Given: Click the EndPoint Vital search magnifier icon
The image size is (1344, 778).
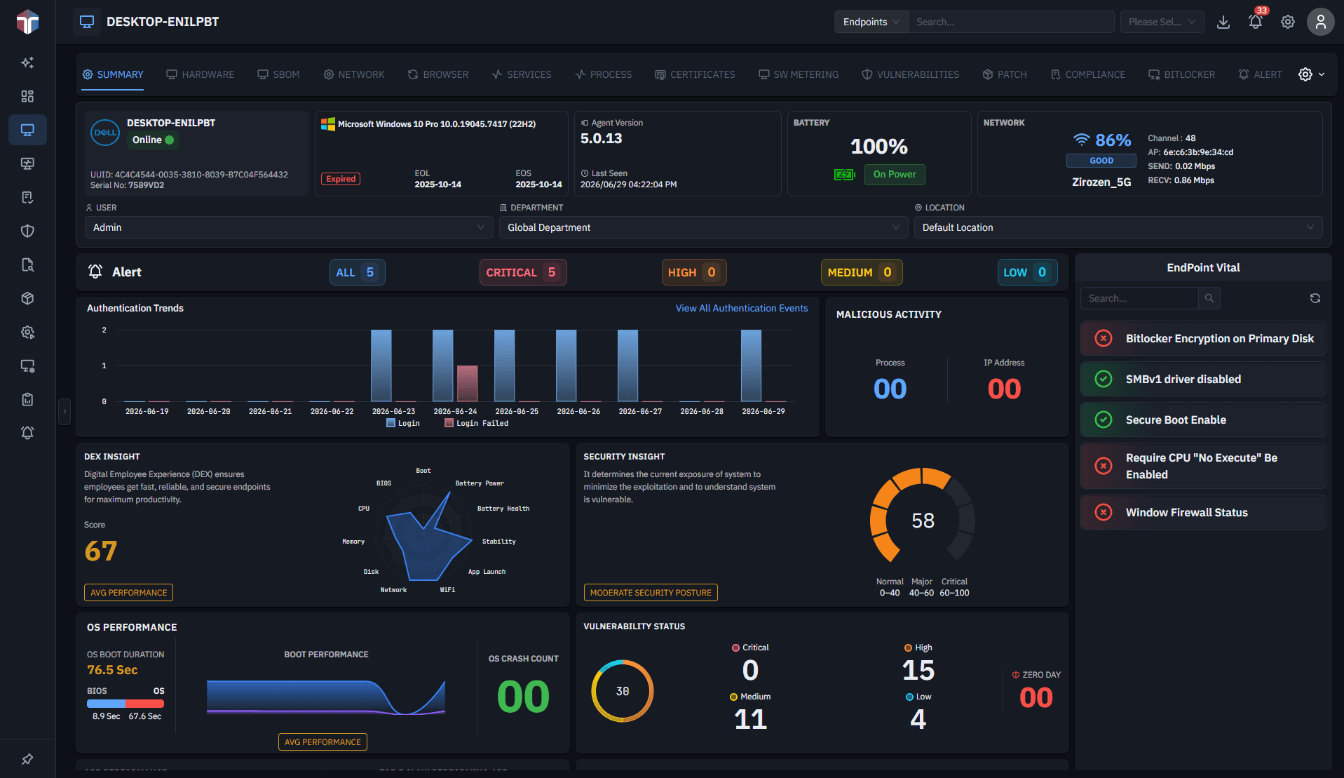Looking at the screenshot, I should (1209, 298).
